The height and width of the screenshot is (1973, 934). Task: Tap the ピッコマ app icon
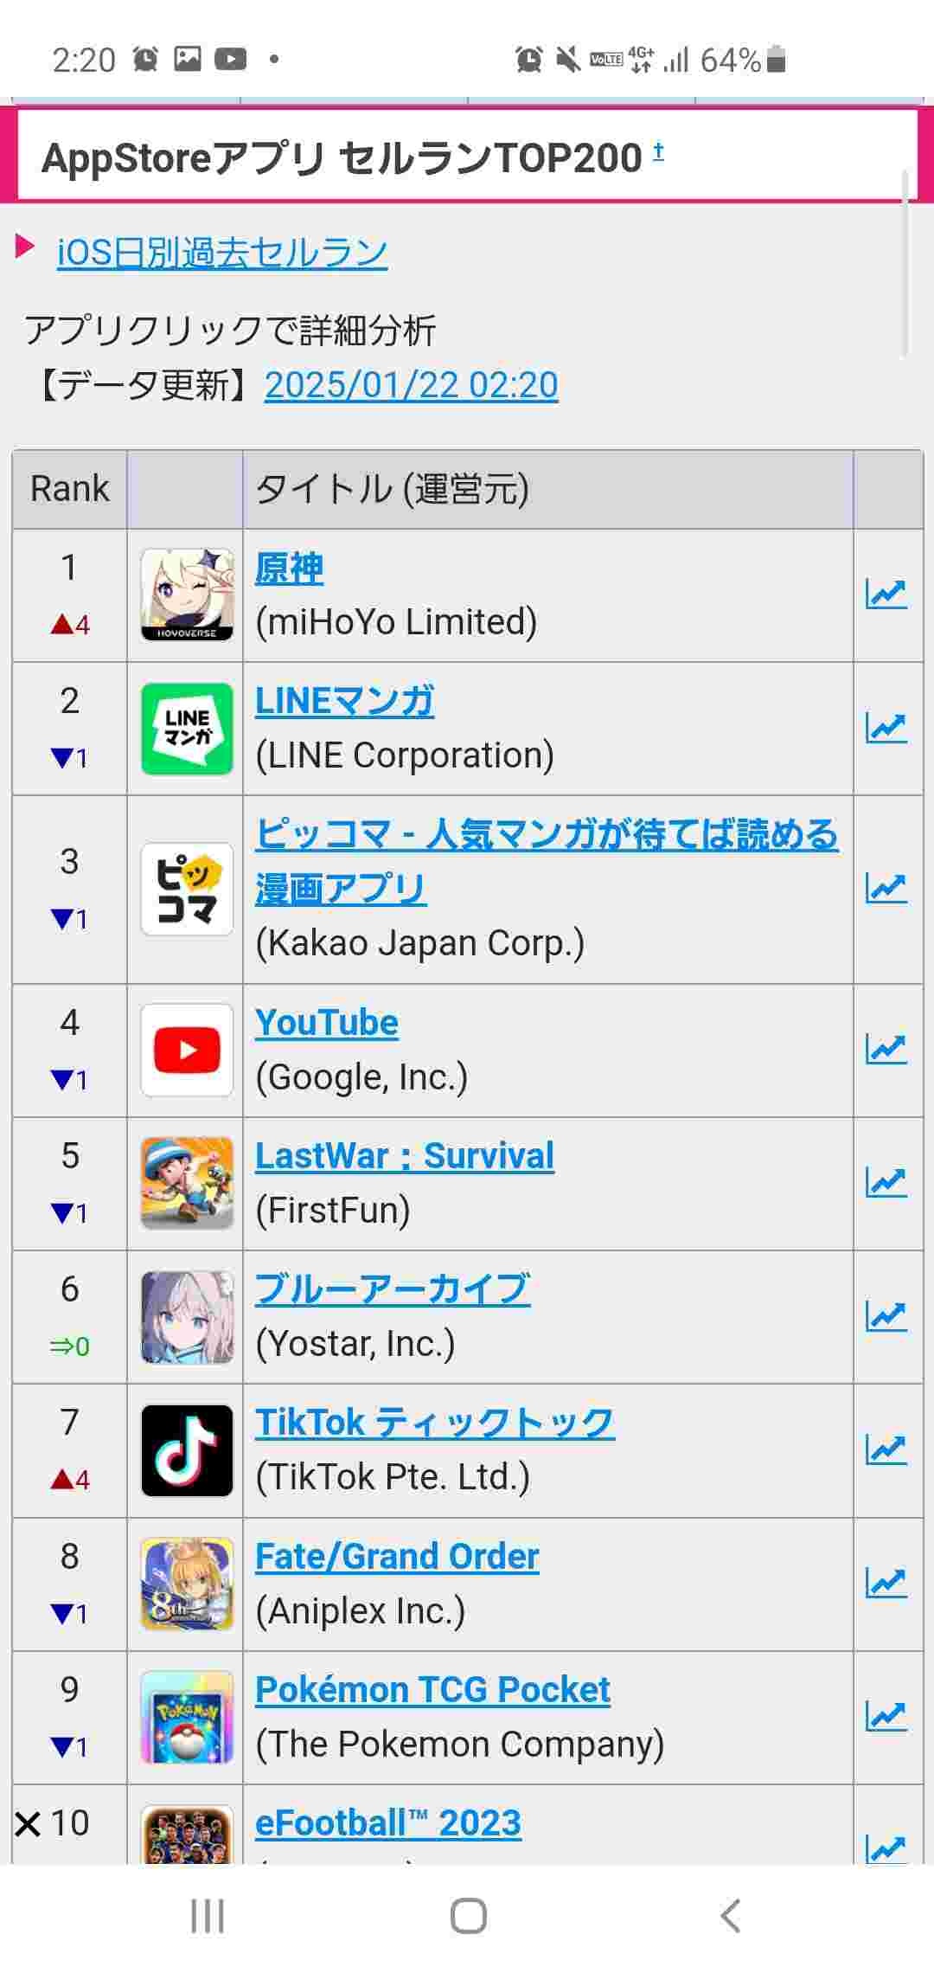click(x=187, y=889)
